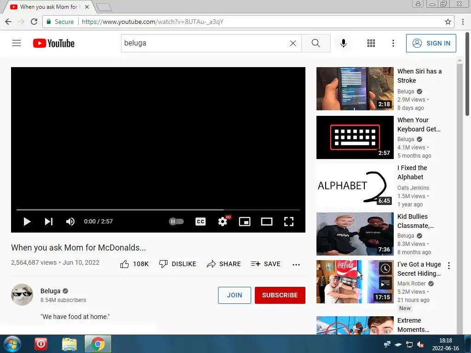The image size is (471, 353).
Task: Open the player settings gear
Action: tap(223, 222)
